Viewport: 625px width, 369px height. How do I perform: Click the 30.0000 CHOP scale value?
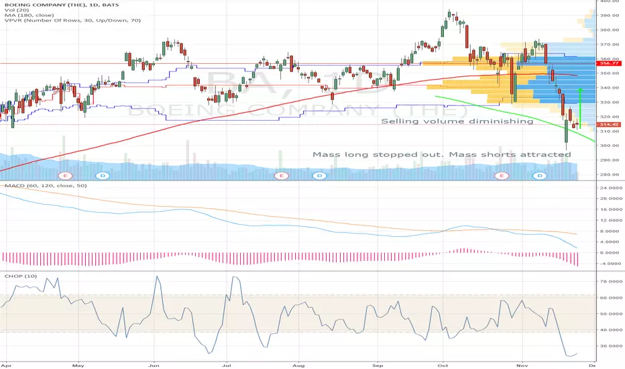coord(611,346)
